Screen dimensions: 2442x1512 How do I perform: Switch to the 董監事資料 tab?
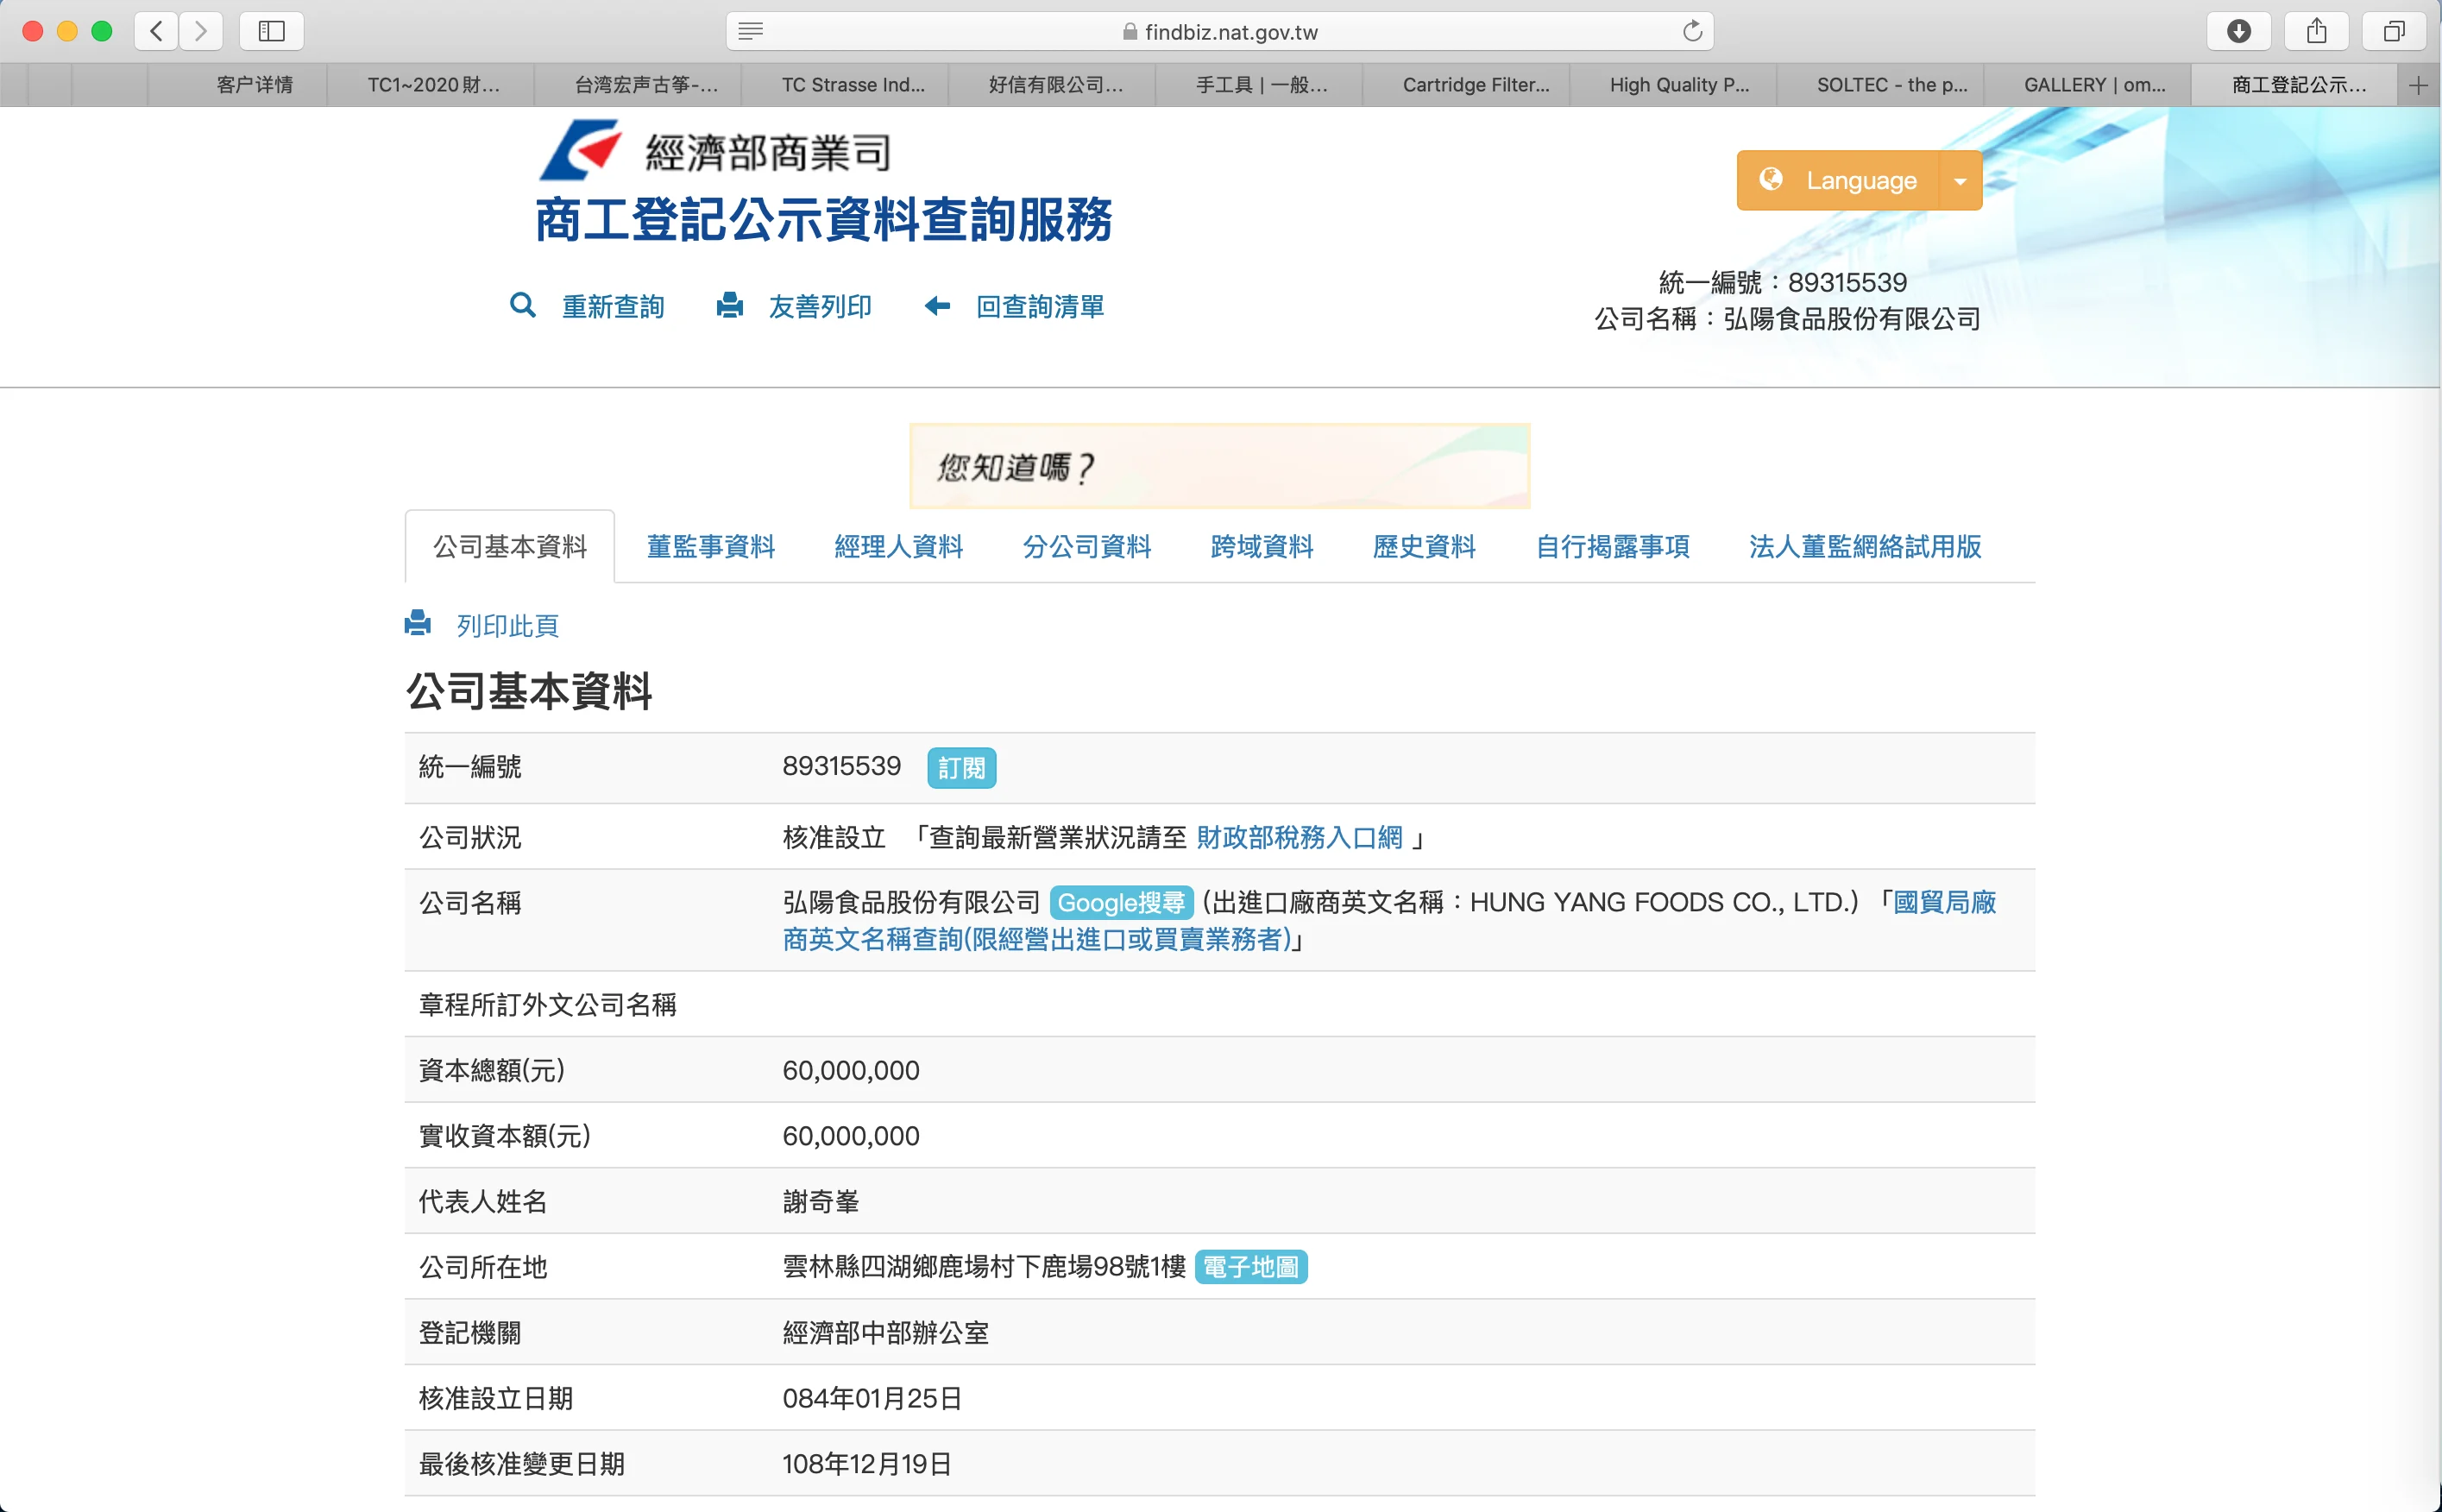(711, 547)
